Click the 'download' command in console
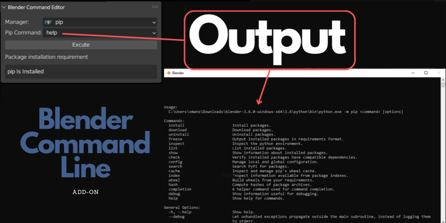446x223 pixels. point(178,130)
